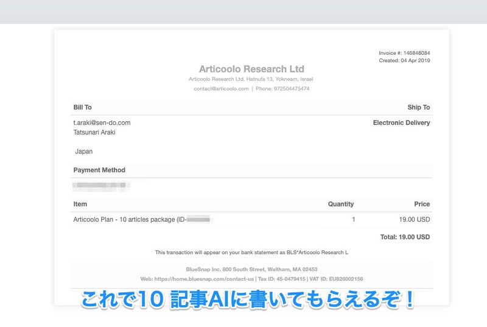Click the VAT ID: EU826002156 text
The height and width of the screenshot is (327, 487).
pos(336,279)
